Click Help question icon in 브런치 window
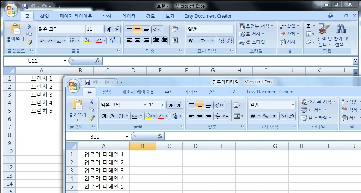The image size is (361, 193). (330, 16)
